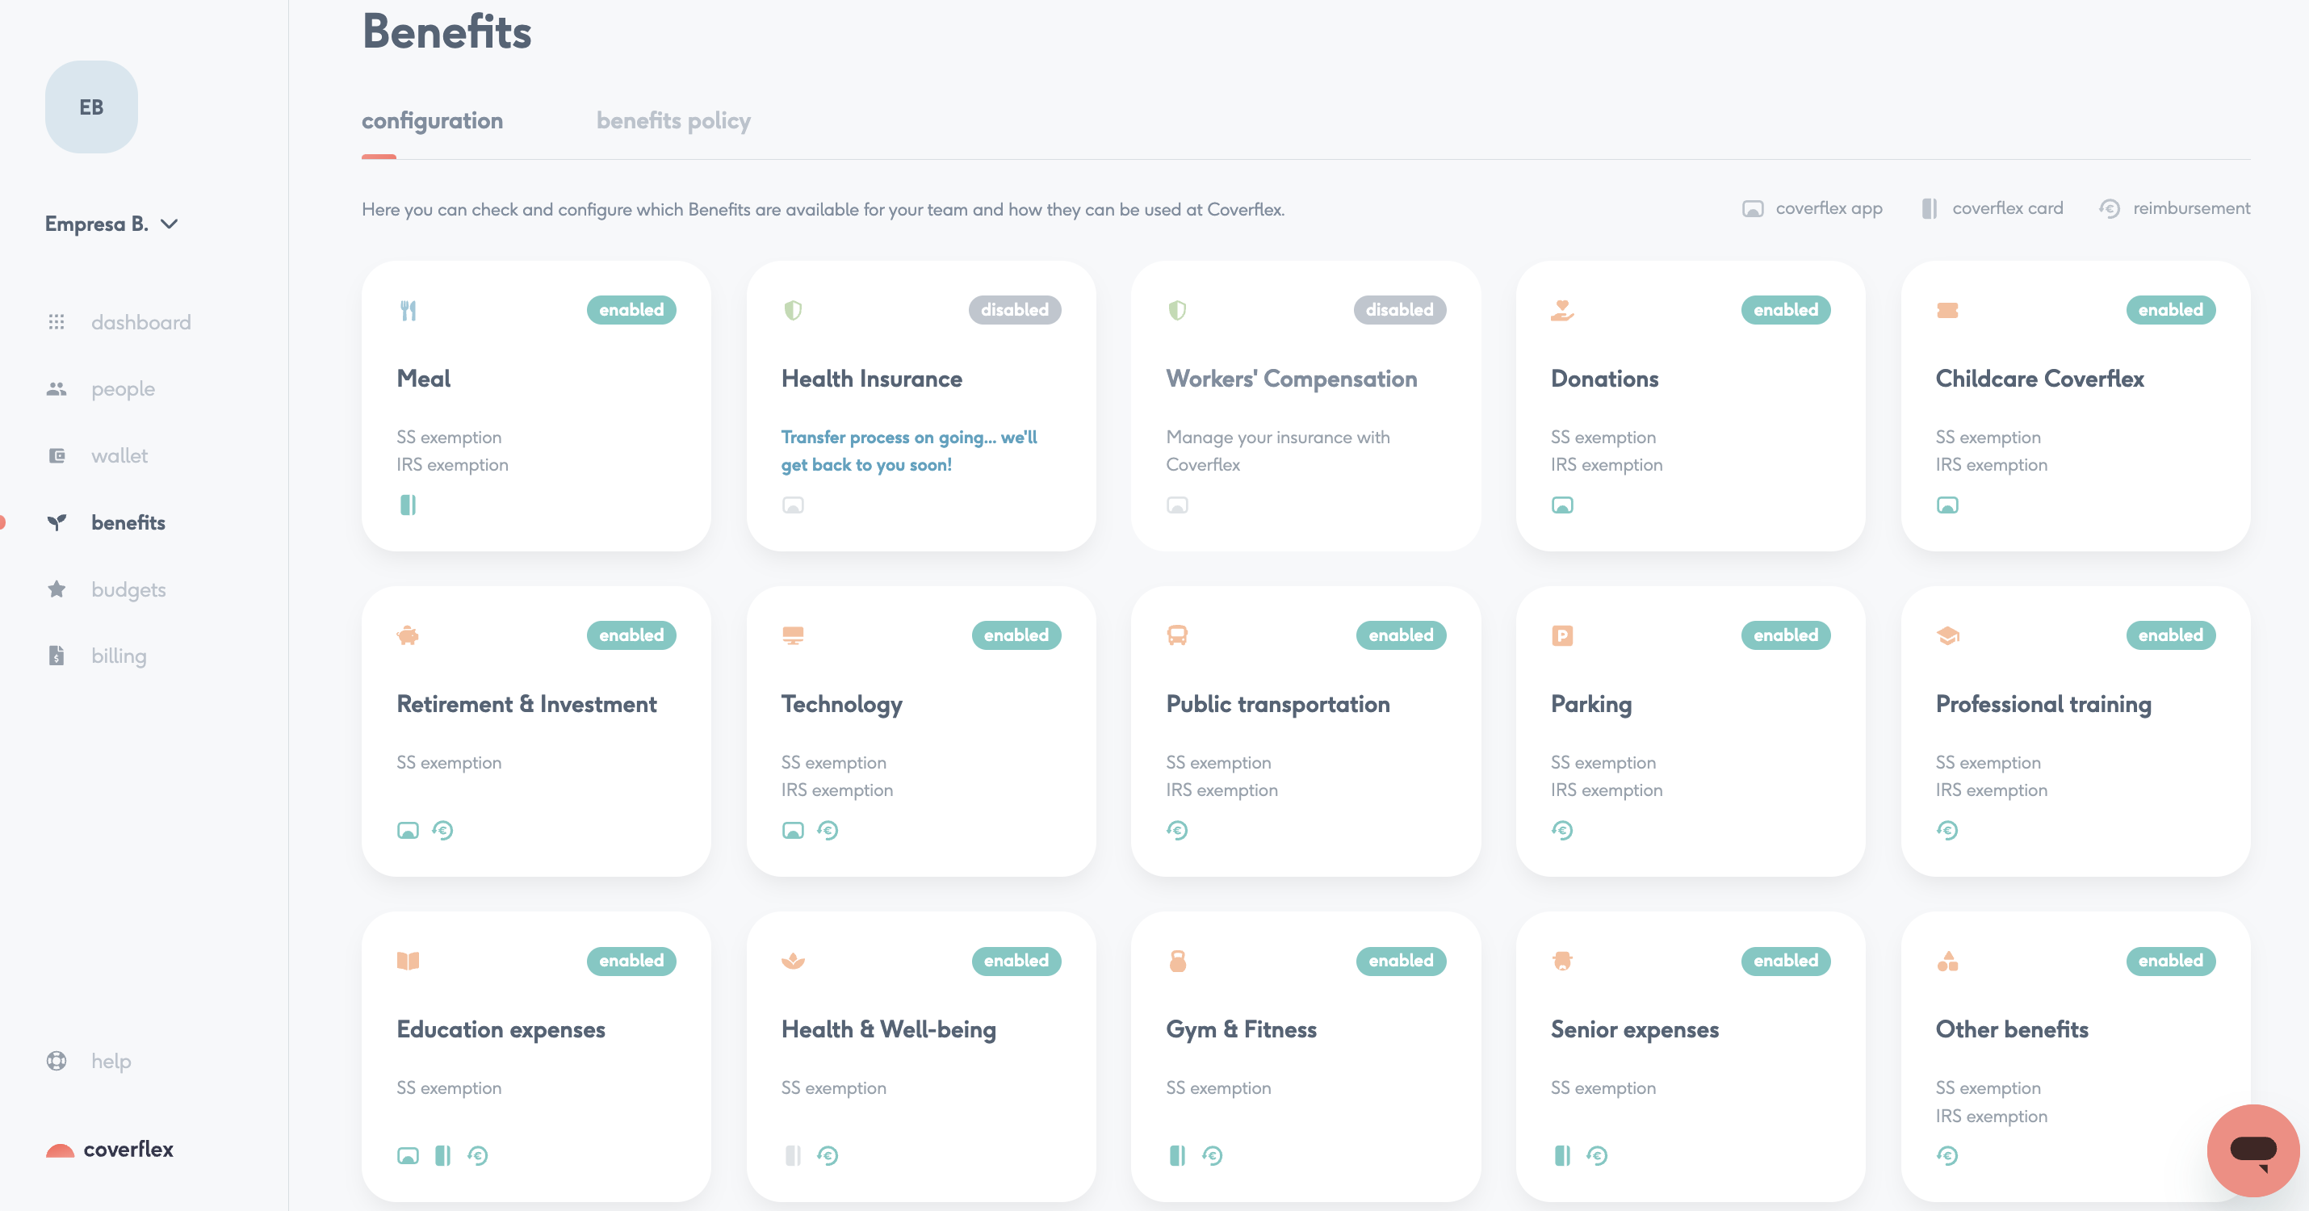
Task: Toggle enabled status on Gym & Fitness
Action: 1401,961
